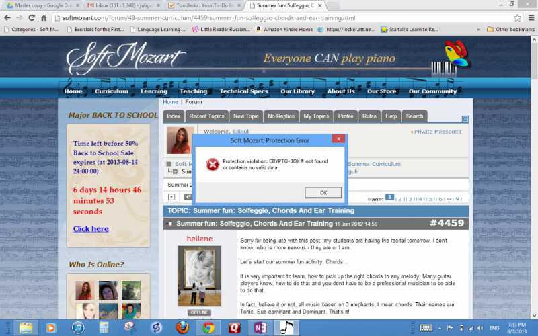Click OK in the Protection Error dialog
This screenshot has height=336, width=538.
[323, 192]
